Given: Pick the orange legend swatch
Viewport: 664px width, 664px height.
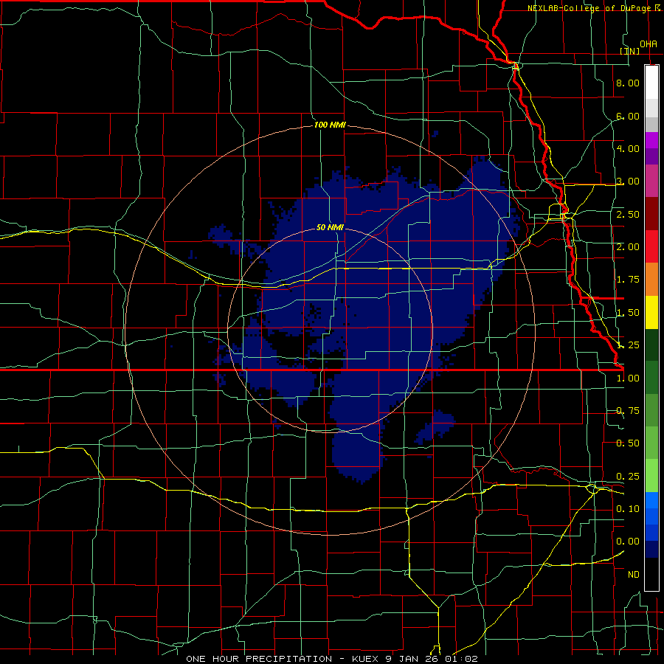Looking at the screenshot, I should pyautogui.click(x=651, y=280).
